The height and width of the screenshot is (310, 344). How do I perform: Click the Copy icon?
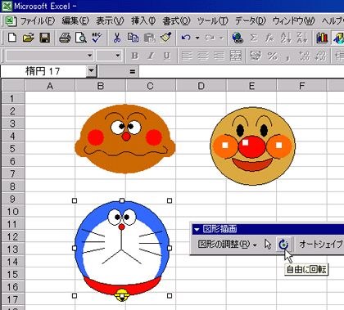point(133,38)
